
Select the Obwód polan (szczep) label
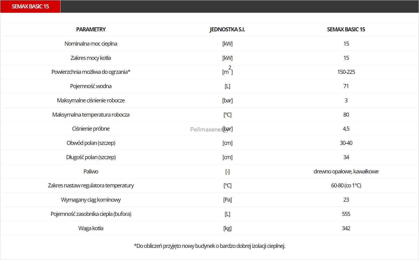click(91, 143)
